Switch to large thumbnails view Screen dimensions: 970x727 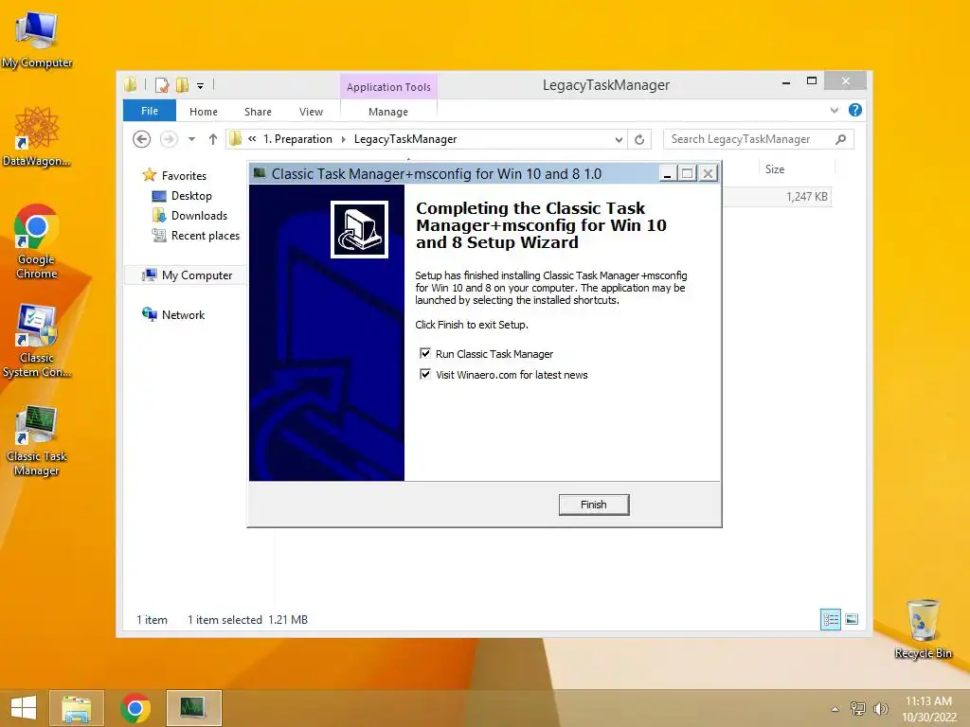tap(852, 619)
